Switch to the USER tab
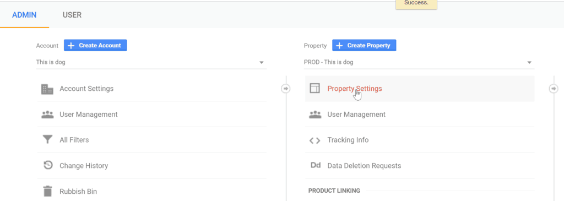 [72, 15]
